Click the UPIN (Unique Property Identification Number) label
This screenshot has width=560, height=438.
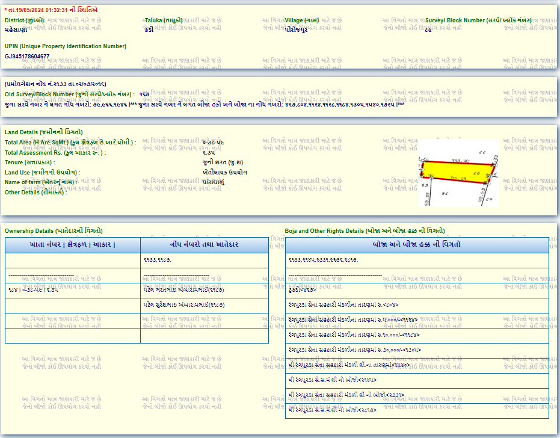point(66,46)
